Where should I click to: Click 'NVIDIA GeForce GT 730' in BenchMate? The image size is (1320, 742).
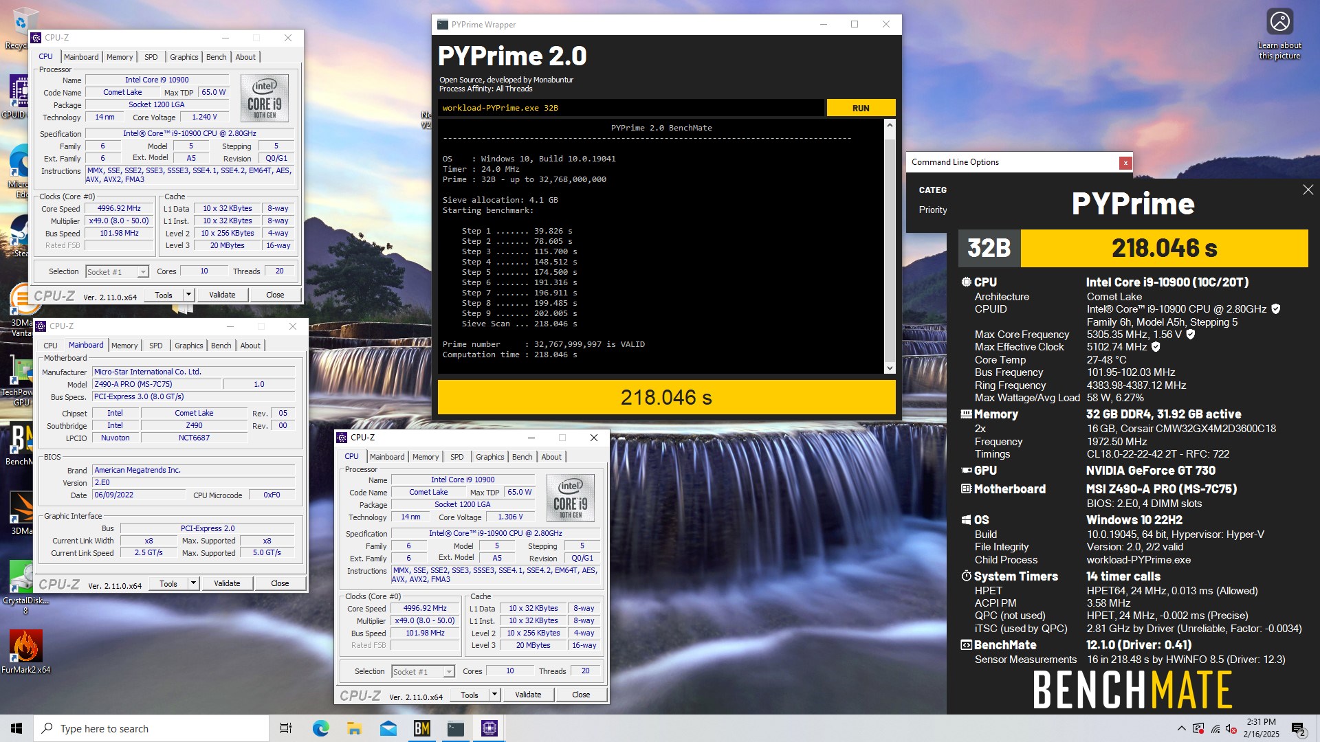1151,470
